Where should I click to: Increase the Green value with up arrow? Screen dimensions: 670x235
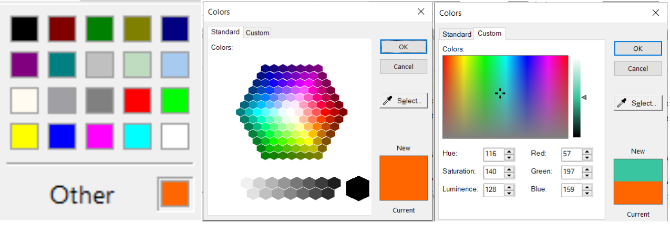tap(587, 169)
